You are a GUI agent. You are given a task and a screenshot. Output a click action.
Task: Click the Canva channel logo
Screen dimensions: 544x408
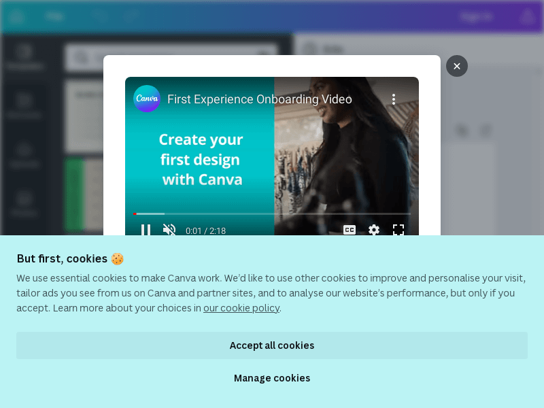[x=147, y=99]
